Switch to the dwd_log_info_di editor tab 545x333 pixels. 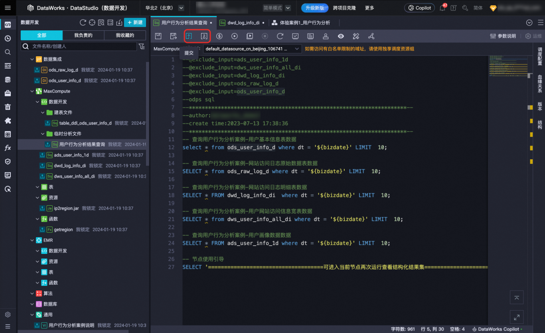tap(243, 23)
